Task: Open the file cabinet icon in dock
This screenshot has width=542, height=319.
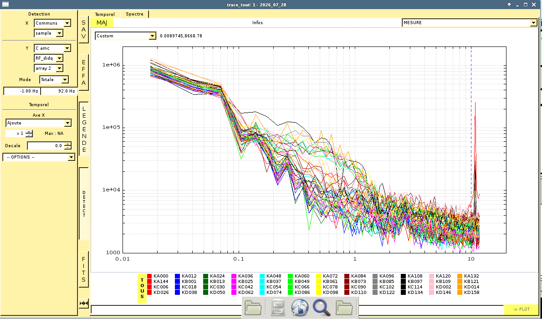Action: tap(277, 307)
